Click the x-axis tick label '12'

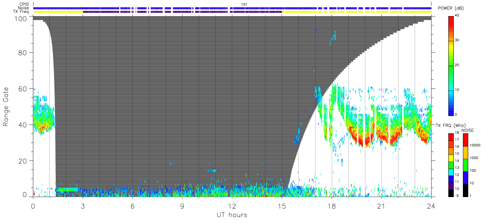point(232,206)
